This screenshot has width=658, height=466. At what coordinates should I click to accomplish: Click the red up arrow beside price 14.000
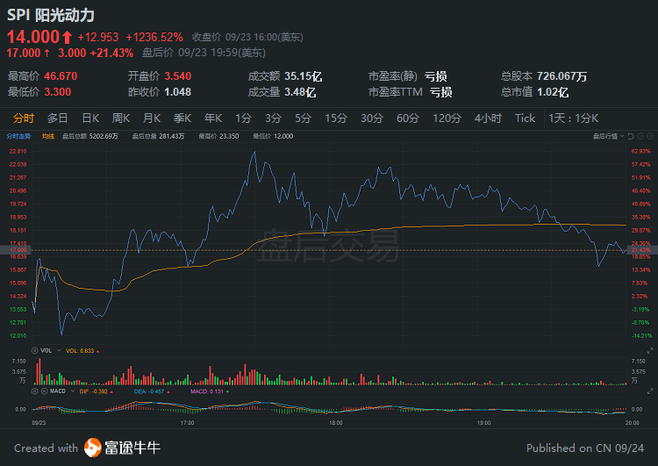pos(67,37)
